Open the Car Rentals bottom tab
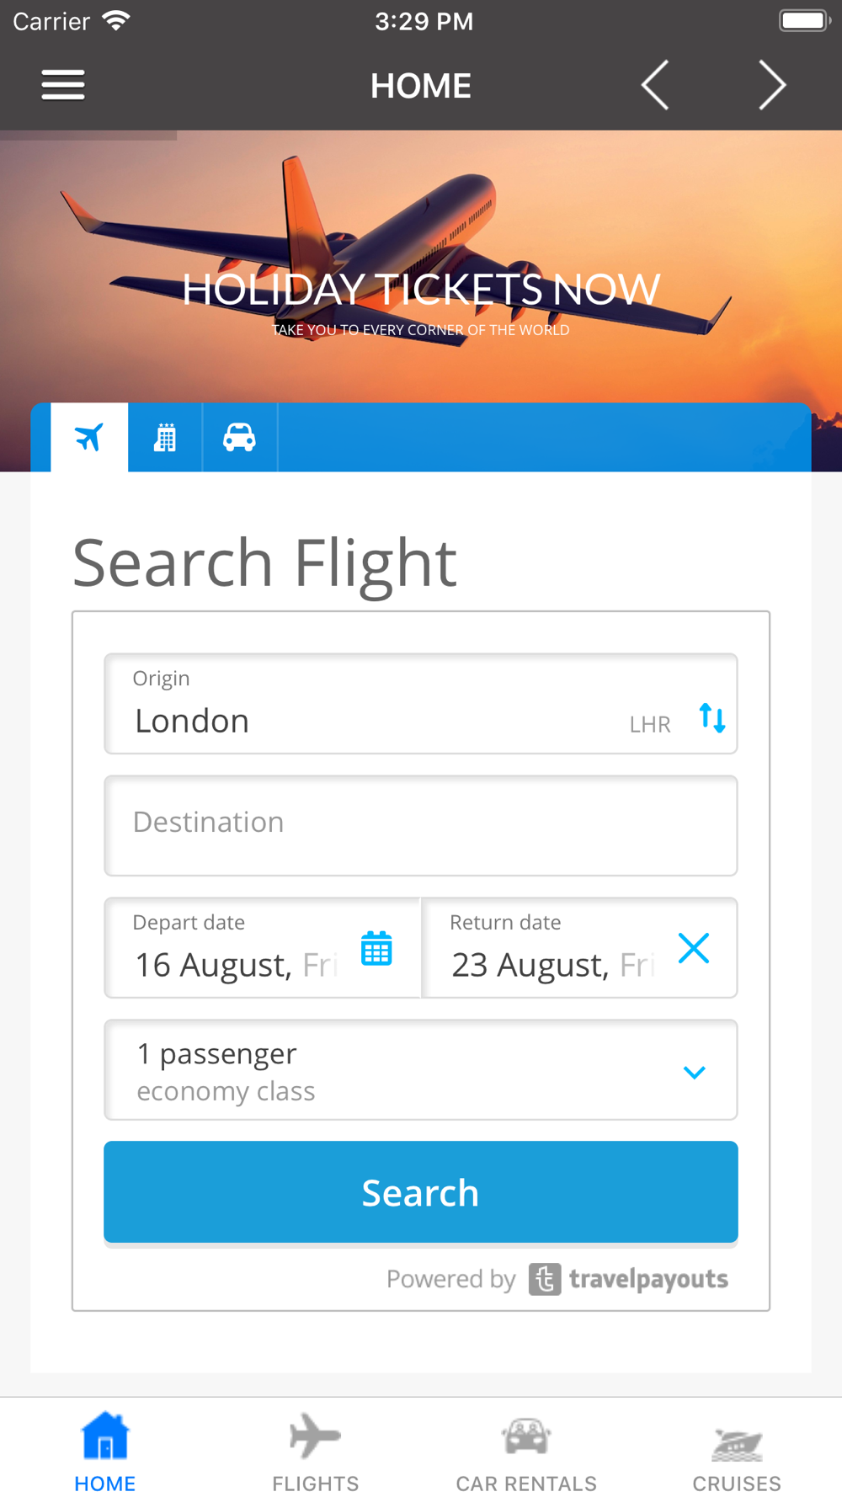 pos(526,1452)
